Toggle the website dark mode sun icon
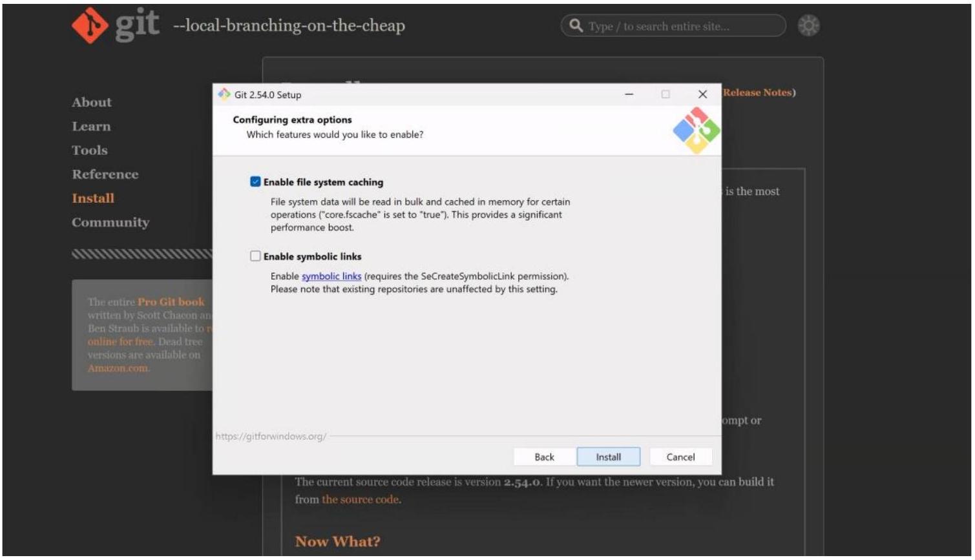 808,26
